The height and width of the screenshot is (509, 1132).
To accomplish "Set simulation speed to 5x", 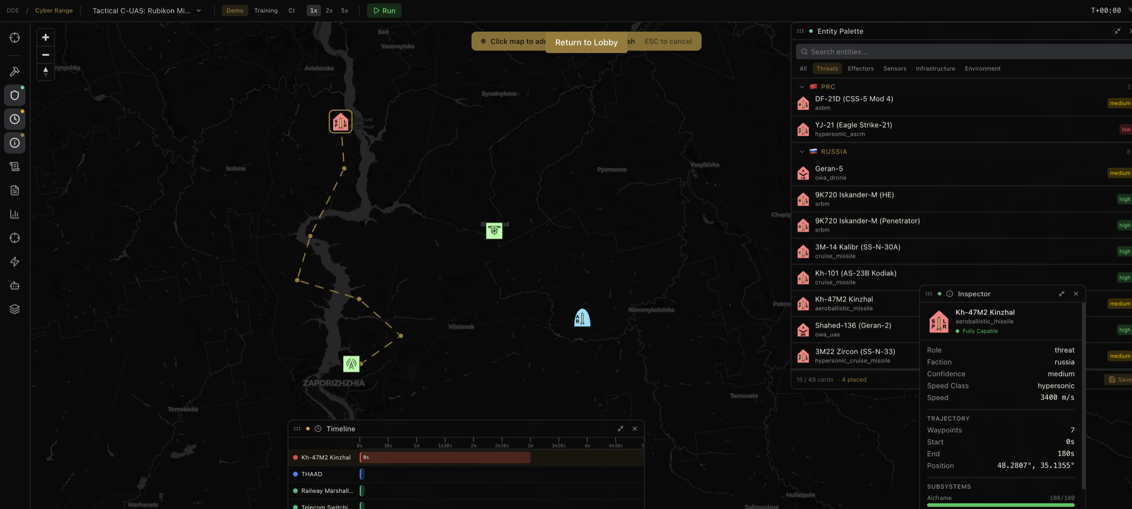I will tap(344, 10).
